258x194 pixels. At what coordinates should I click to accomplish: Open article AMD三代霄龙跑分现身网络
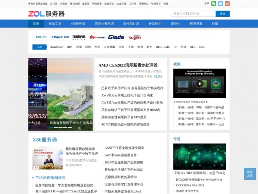click(124, 148)
